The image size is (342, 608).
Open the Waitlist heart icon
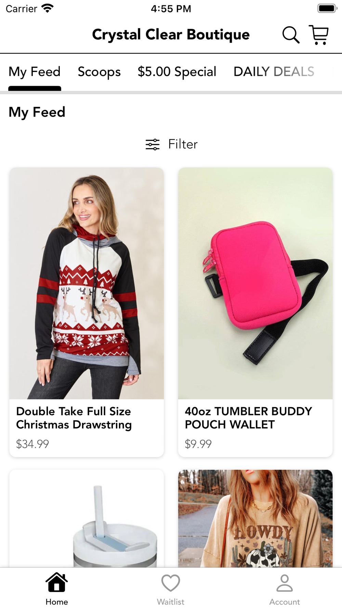point(171,583)
